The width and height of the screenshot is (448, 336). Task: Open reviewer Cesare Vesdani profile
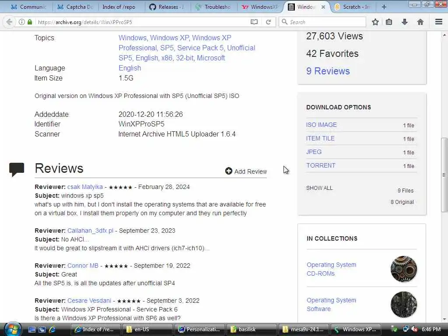point(89,301)
